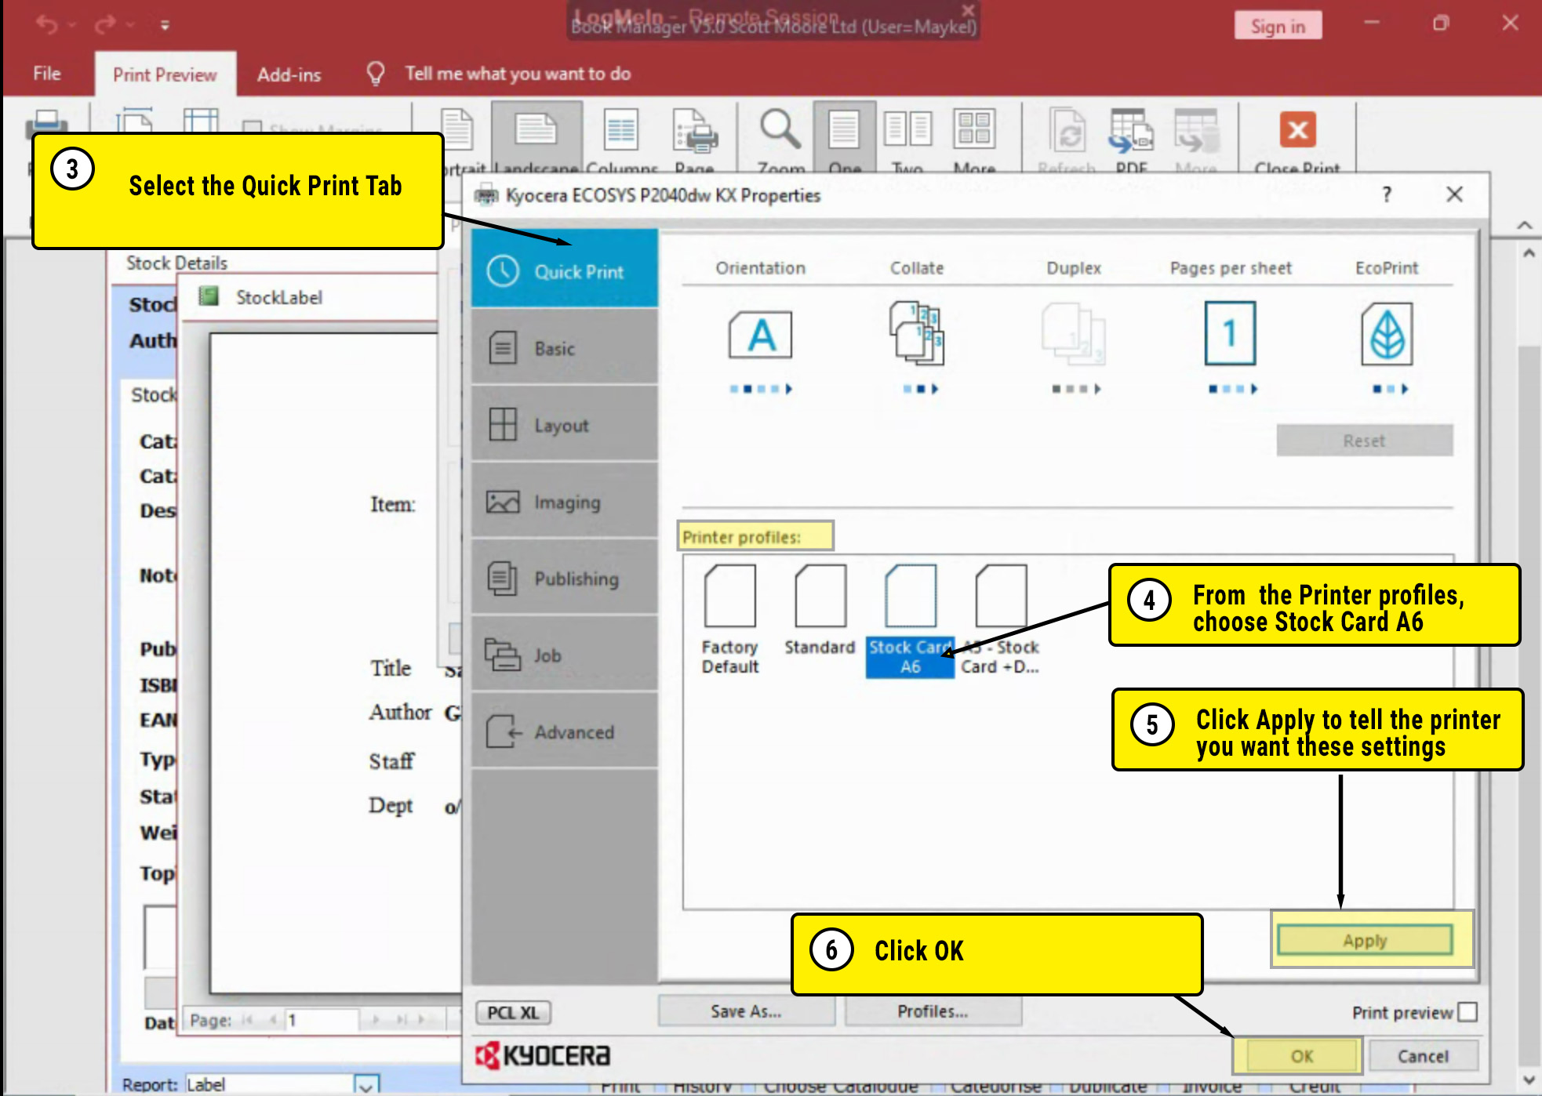The height and width of the screenshot is (1096, 1542).
Task: Open Quick Access Toolbar customize dropdown
Action: tap(165, 25)
